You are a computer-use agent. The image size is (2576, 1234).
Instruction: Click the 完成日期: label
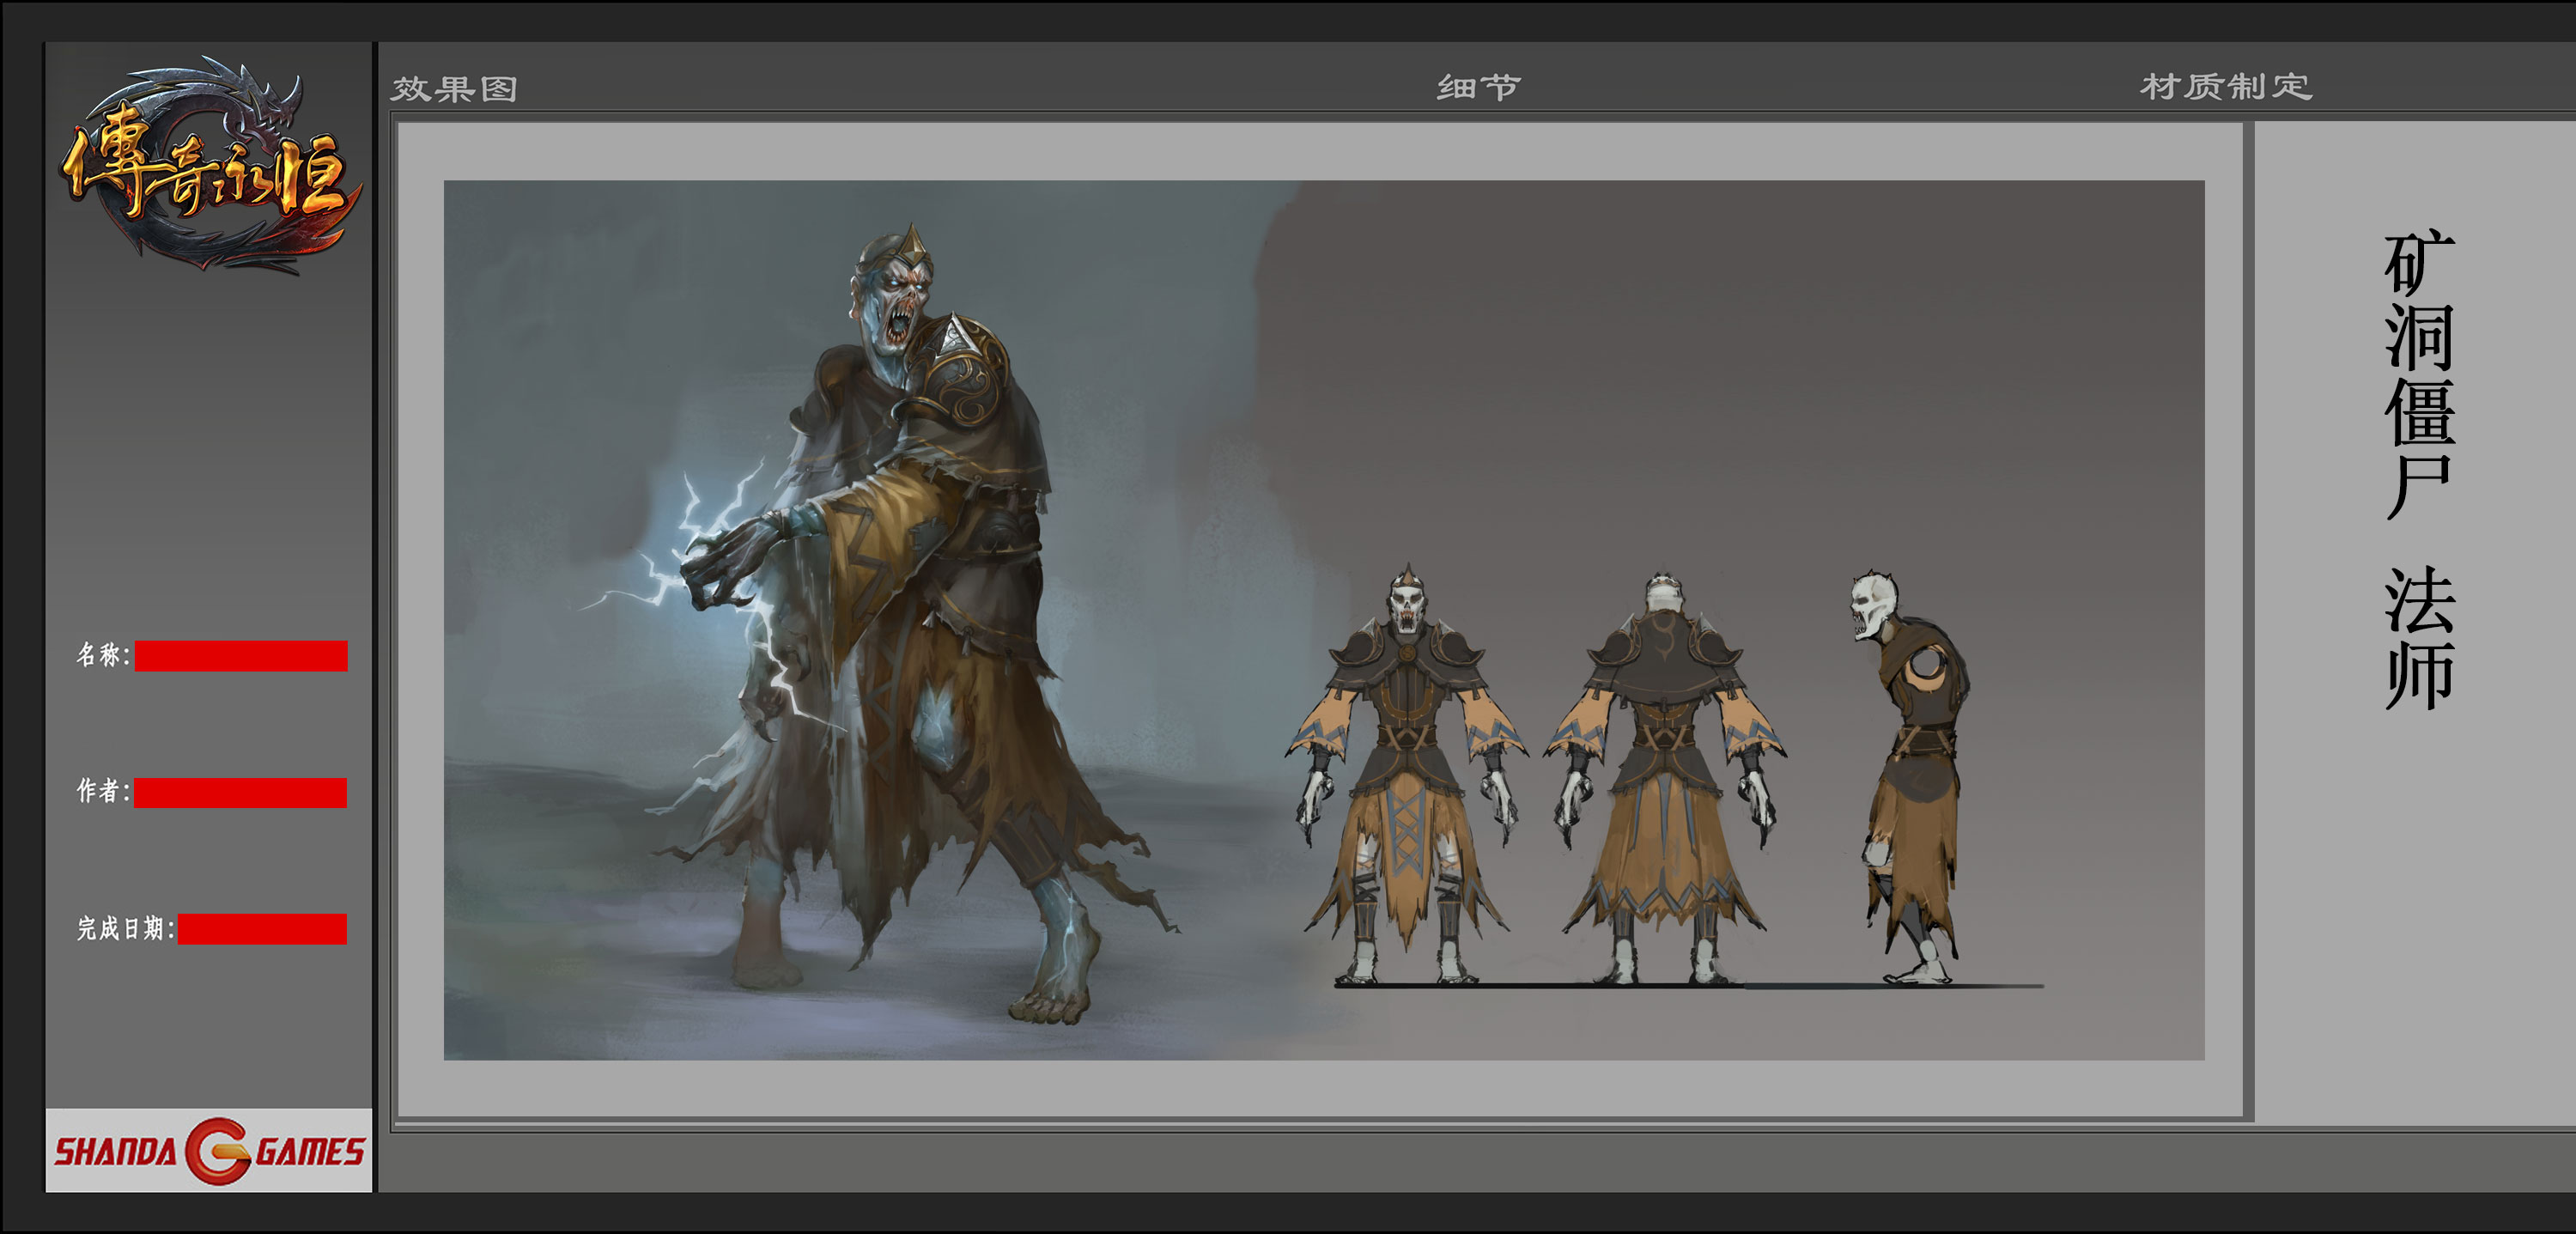point(126,928)
